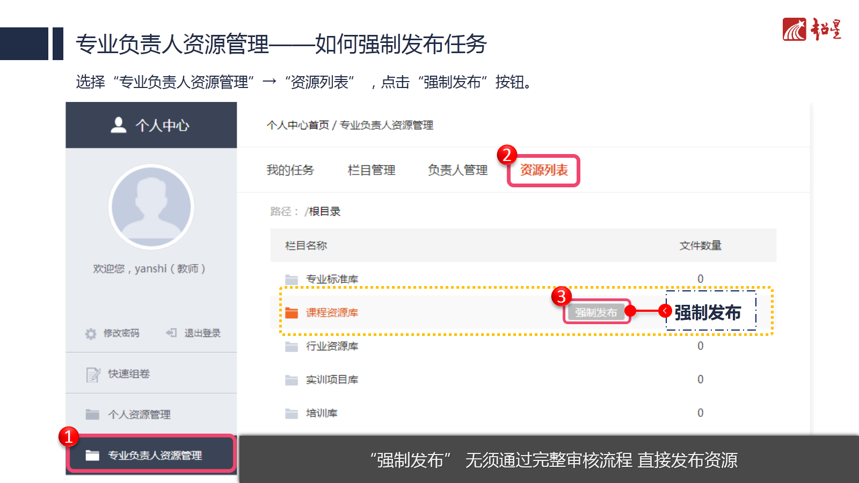Open the 栏目管理 tab
The image size is (859, 483).
tap(372, 170)
